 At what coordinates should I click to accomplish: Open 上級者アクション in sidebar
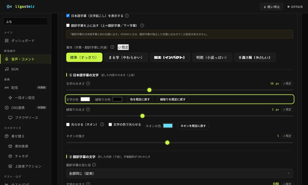(26, 166)
